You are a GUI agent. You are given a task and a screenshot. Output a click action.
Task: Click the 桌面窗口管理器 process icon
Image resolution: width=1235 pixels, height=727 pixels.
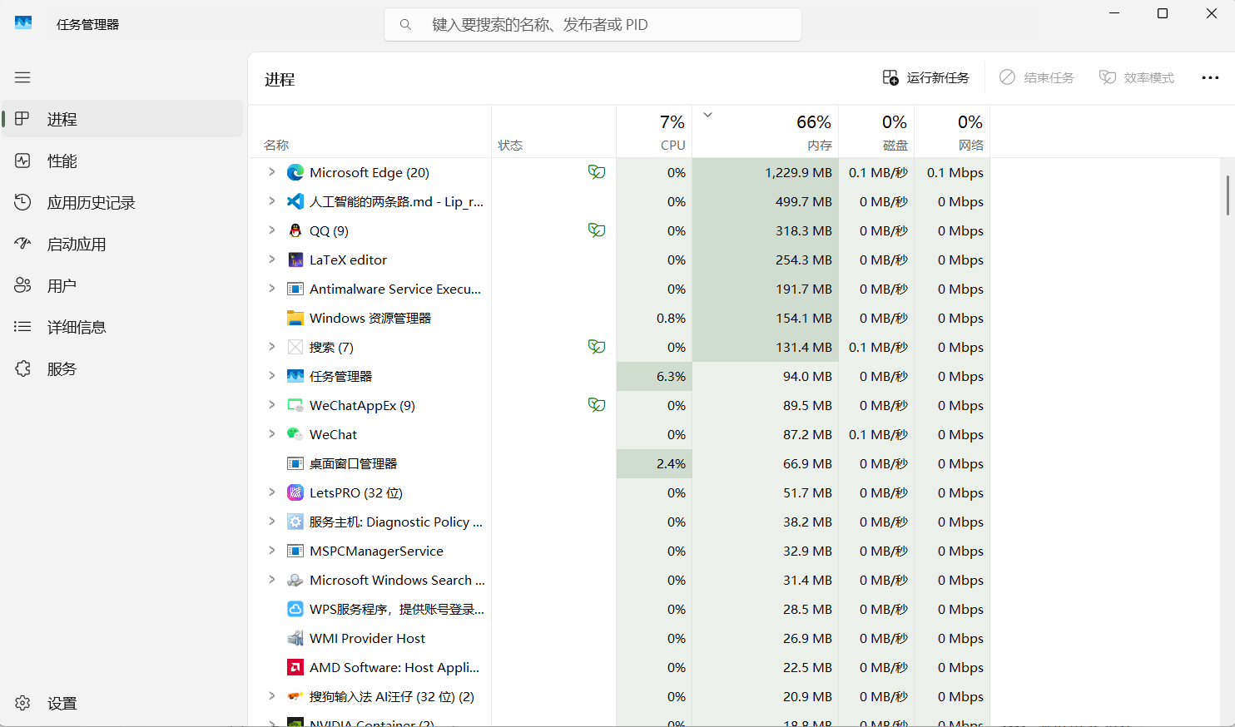tap(295, 463)
